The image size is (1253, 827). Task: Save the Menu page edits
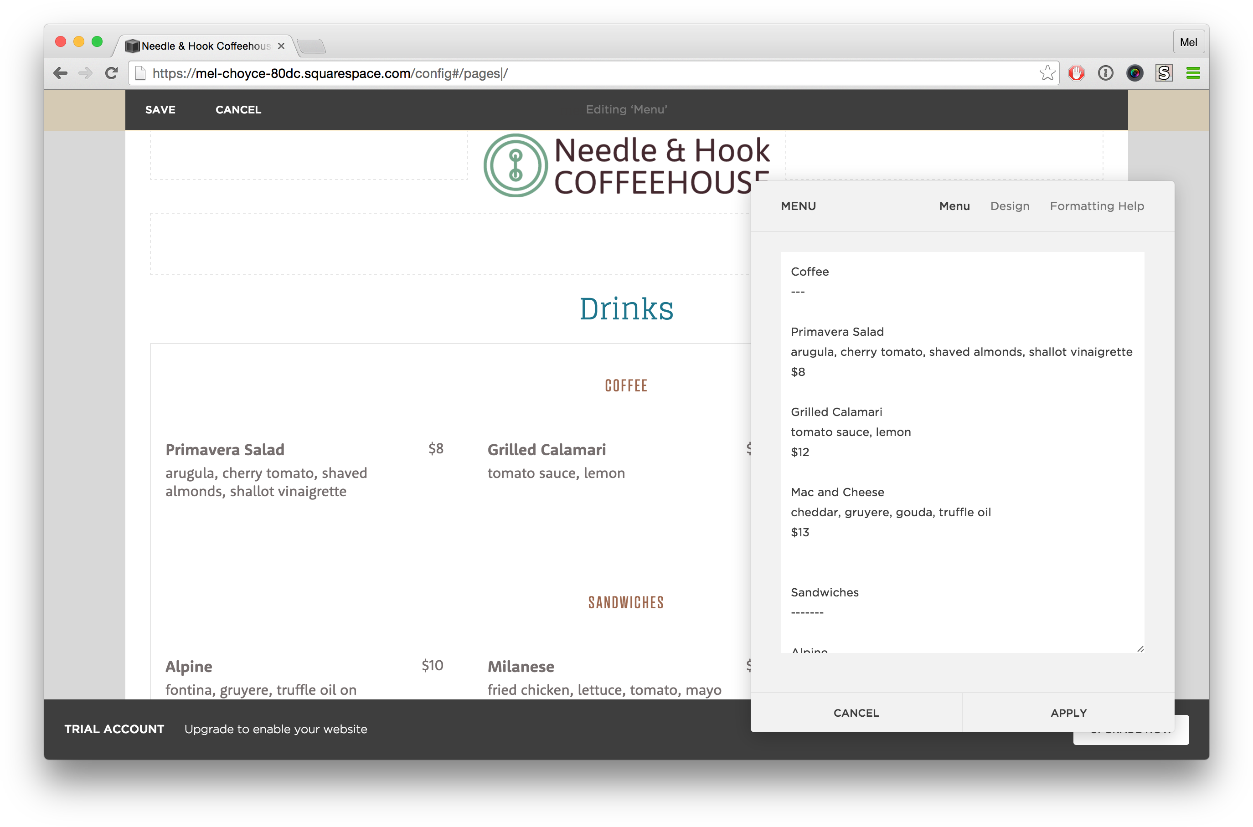160,110
